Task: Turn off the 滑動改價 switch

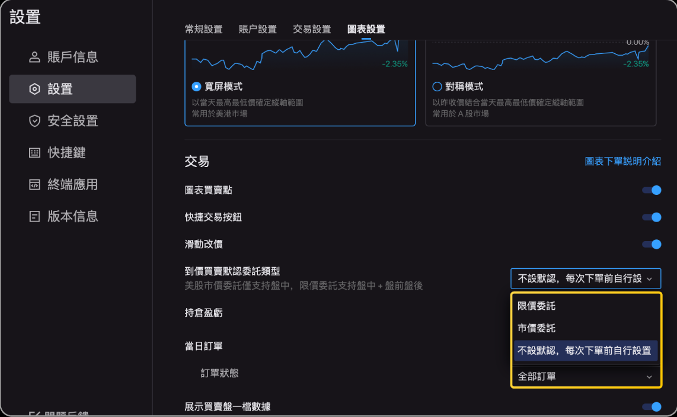Action: [x=651, y=244]
